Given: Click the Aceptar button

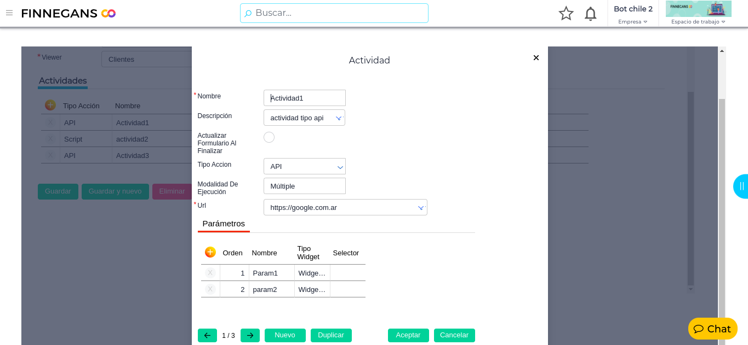Looking at the screenshot, I should 408,335.
